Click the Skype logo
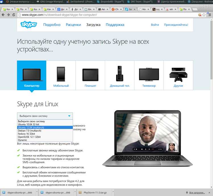This screenshot has height=196, width=213. tap(29, 24)
